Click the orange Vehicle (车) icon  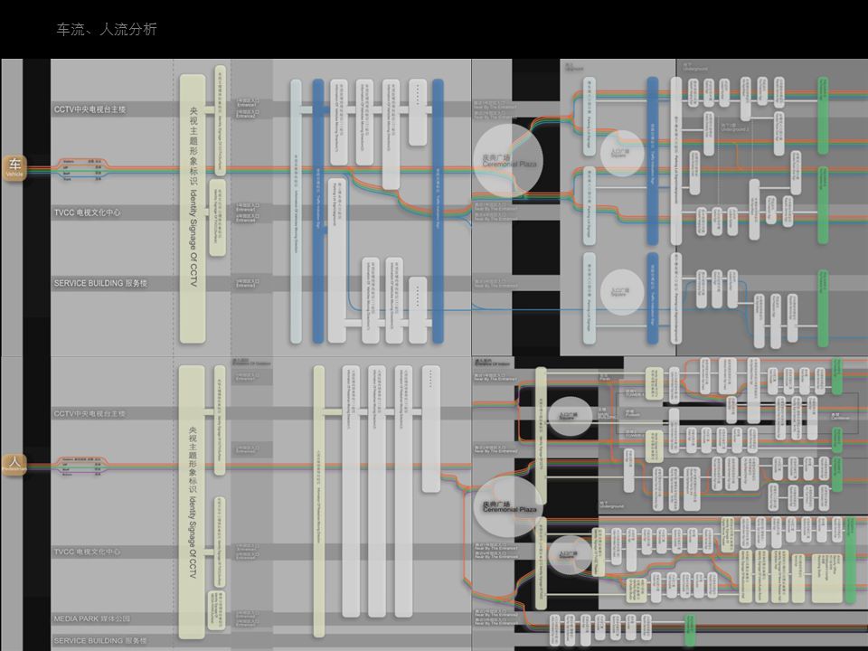point(14,167)
